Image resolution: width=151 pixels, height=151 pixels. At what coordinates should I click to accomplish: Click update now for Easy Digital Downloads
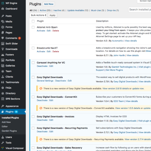(138, 89)
